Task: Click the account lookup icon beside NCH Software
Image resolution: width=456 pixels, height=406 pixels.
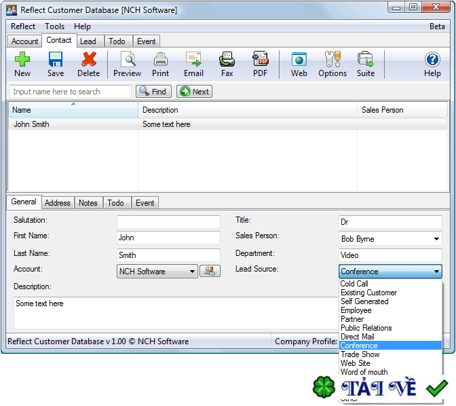Action: [210, 272]
